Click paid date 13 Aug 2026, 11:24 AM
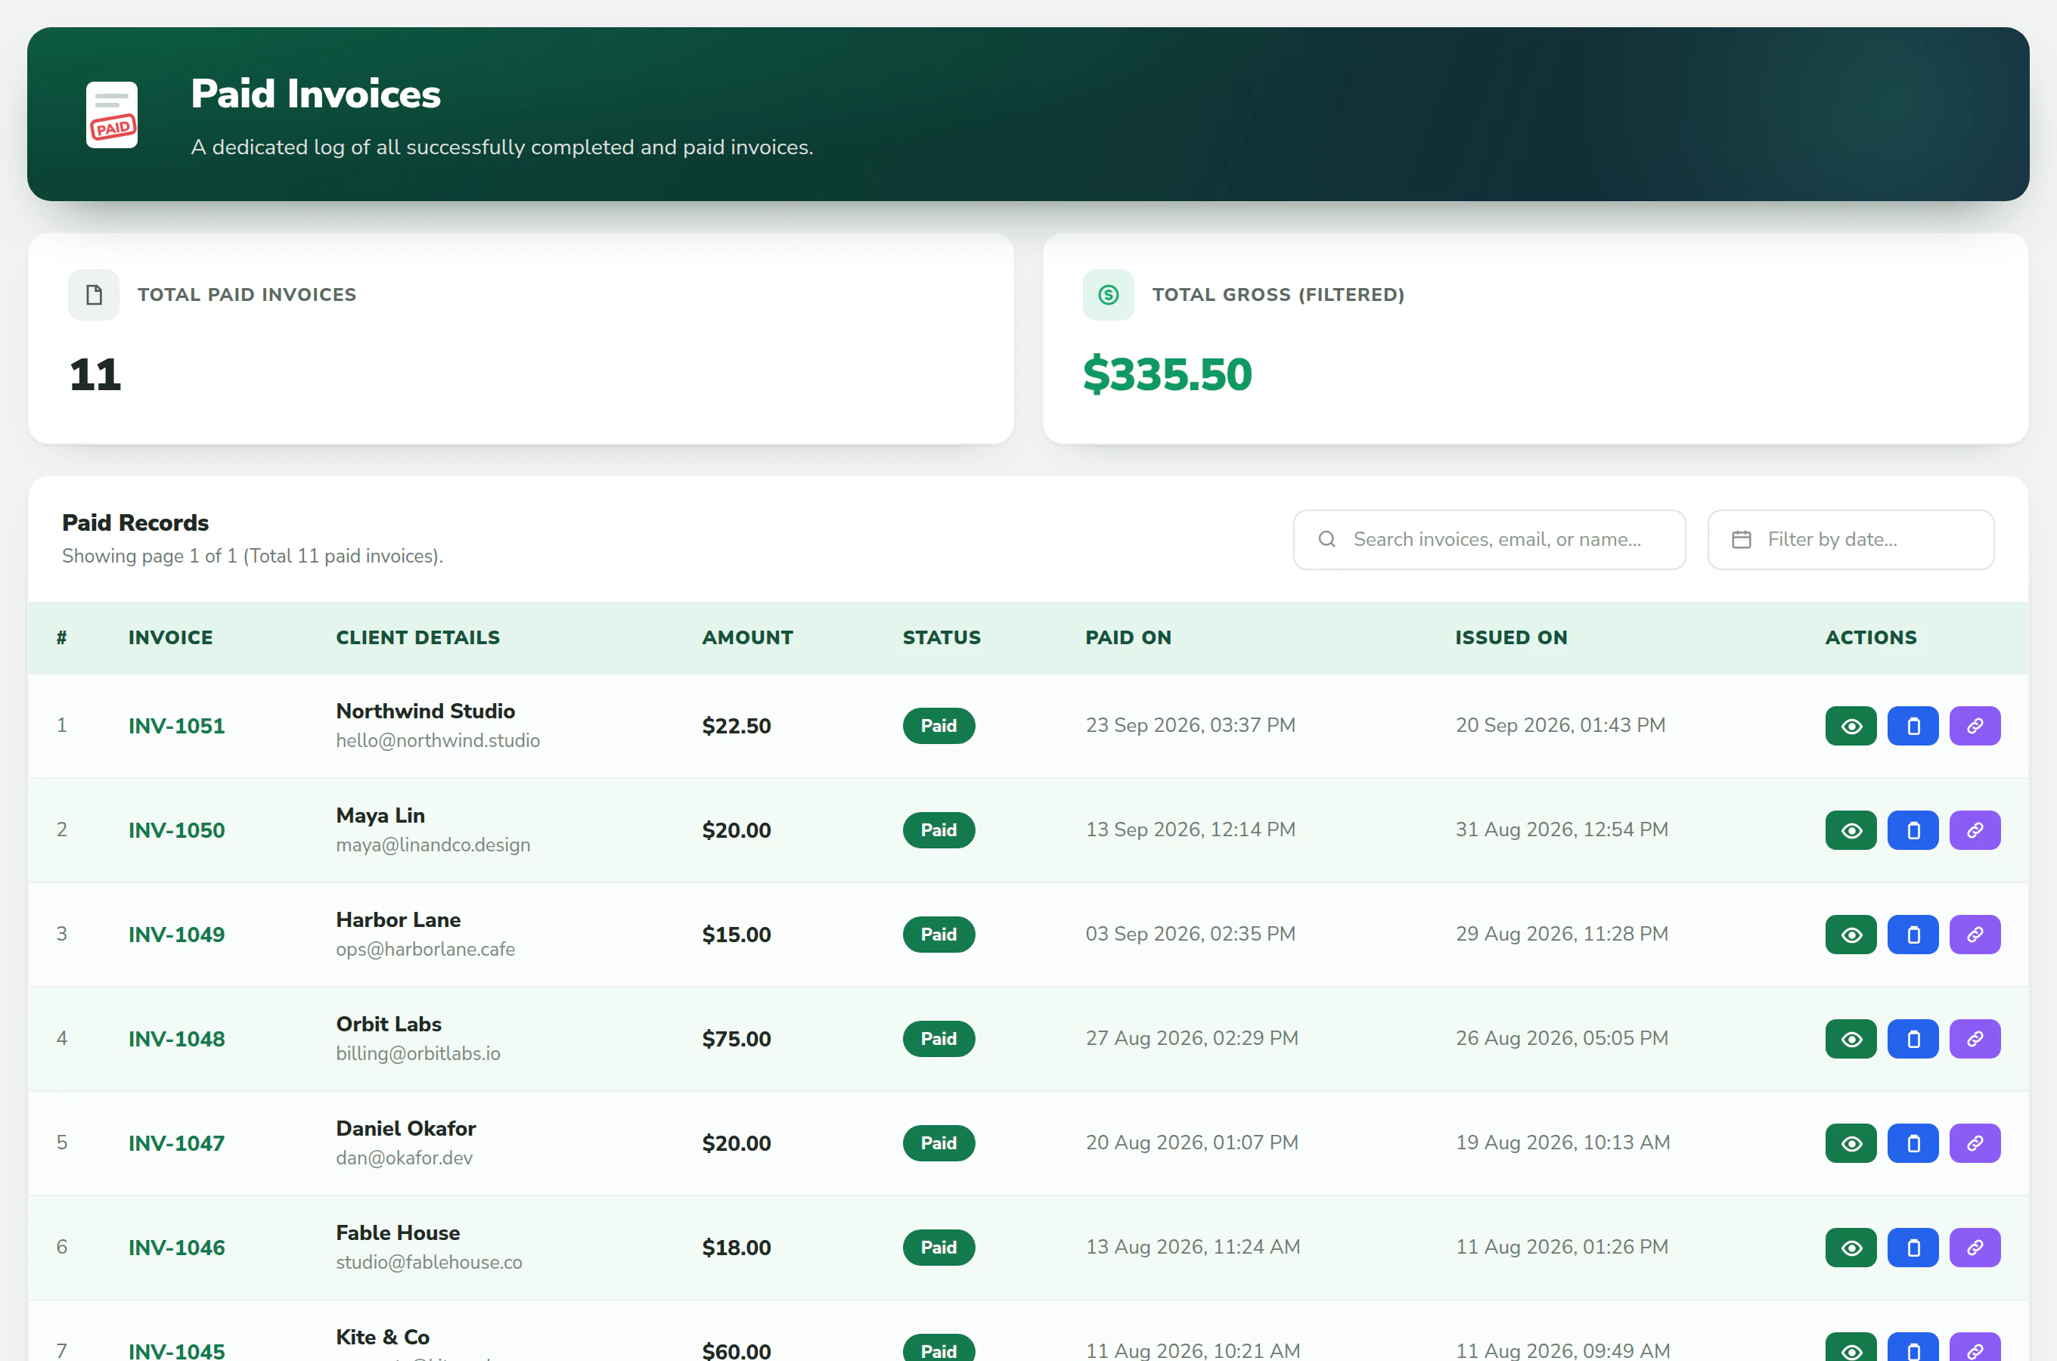Screen dimensions: 2057x1361 coord(1193,1248)
